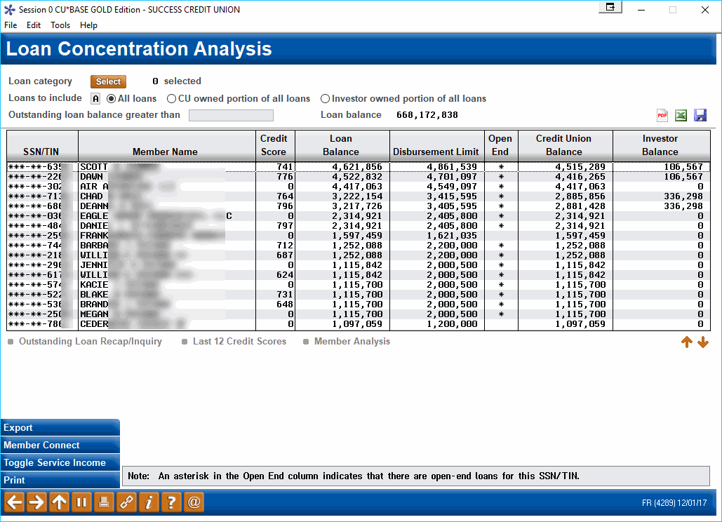The image size is (722, 522).
Task: Click the orange page down arrow
Action: [702, 342]
